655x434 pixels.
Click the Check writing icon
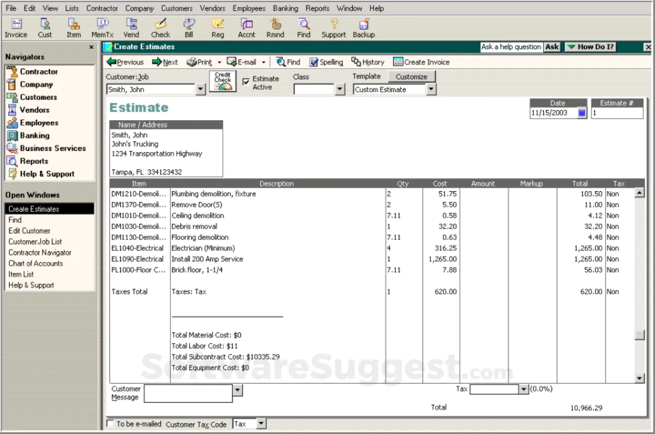click(160, 28)
